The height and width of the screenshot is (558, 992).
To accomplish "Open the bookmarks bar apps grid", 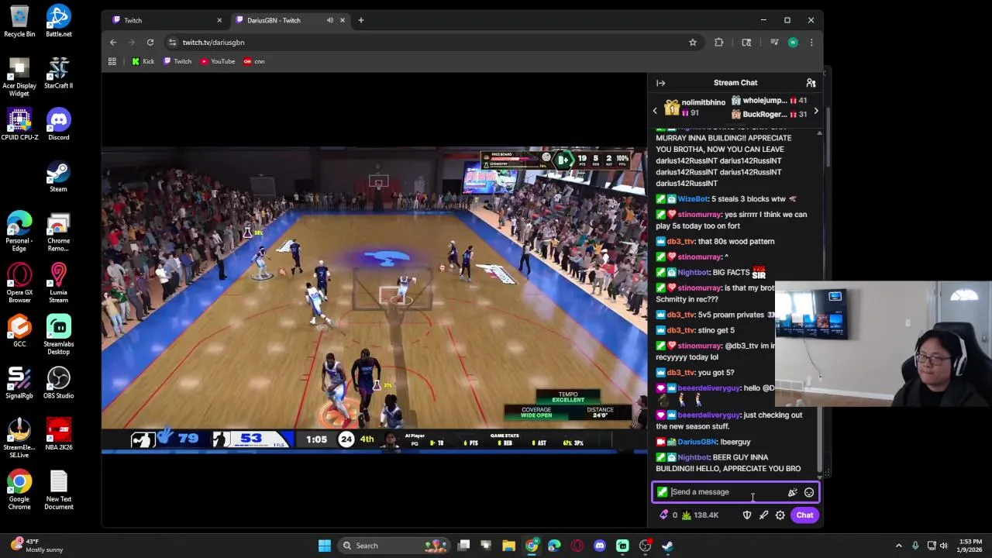I will pos(112,61).
